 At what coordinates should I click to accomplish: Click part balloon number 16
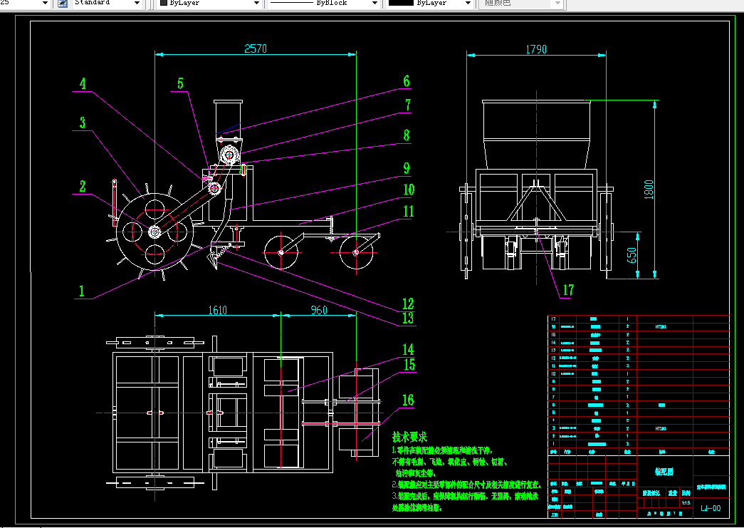click(x=408, y=400)
